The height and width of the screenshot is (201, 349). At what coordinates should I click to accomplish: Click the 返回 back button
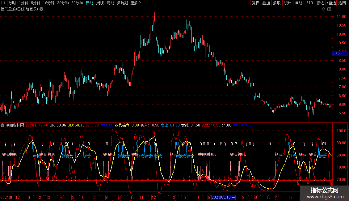coord(342,3)
